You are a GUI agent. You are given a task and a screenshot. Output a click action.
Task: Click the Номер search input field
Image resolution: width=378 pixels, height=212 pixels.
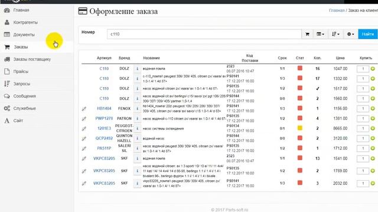click(204, 34)
